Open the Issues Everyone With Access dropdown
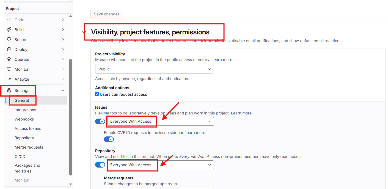The image size is (388, 189). pyautogui.click(x=160, y=121)
